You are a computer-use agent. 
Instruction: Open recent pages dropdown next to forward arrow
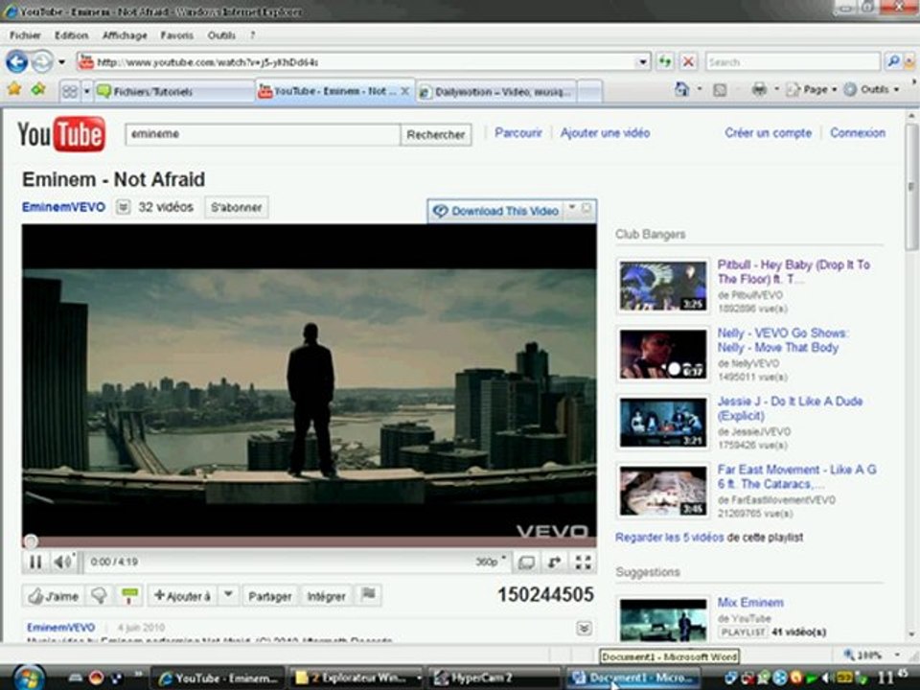pos(62,61)
